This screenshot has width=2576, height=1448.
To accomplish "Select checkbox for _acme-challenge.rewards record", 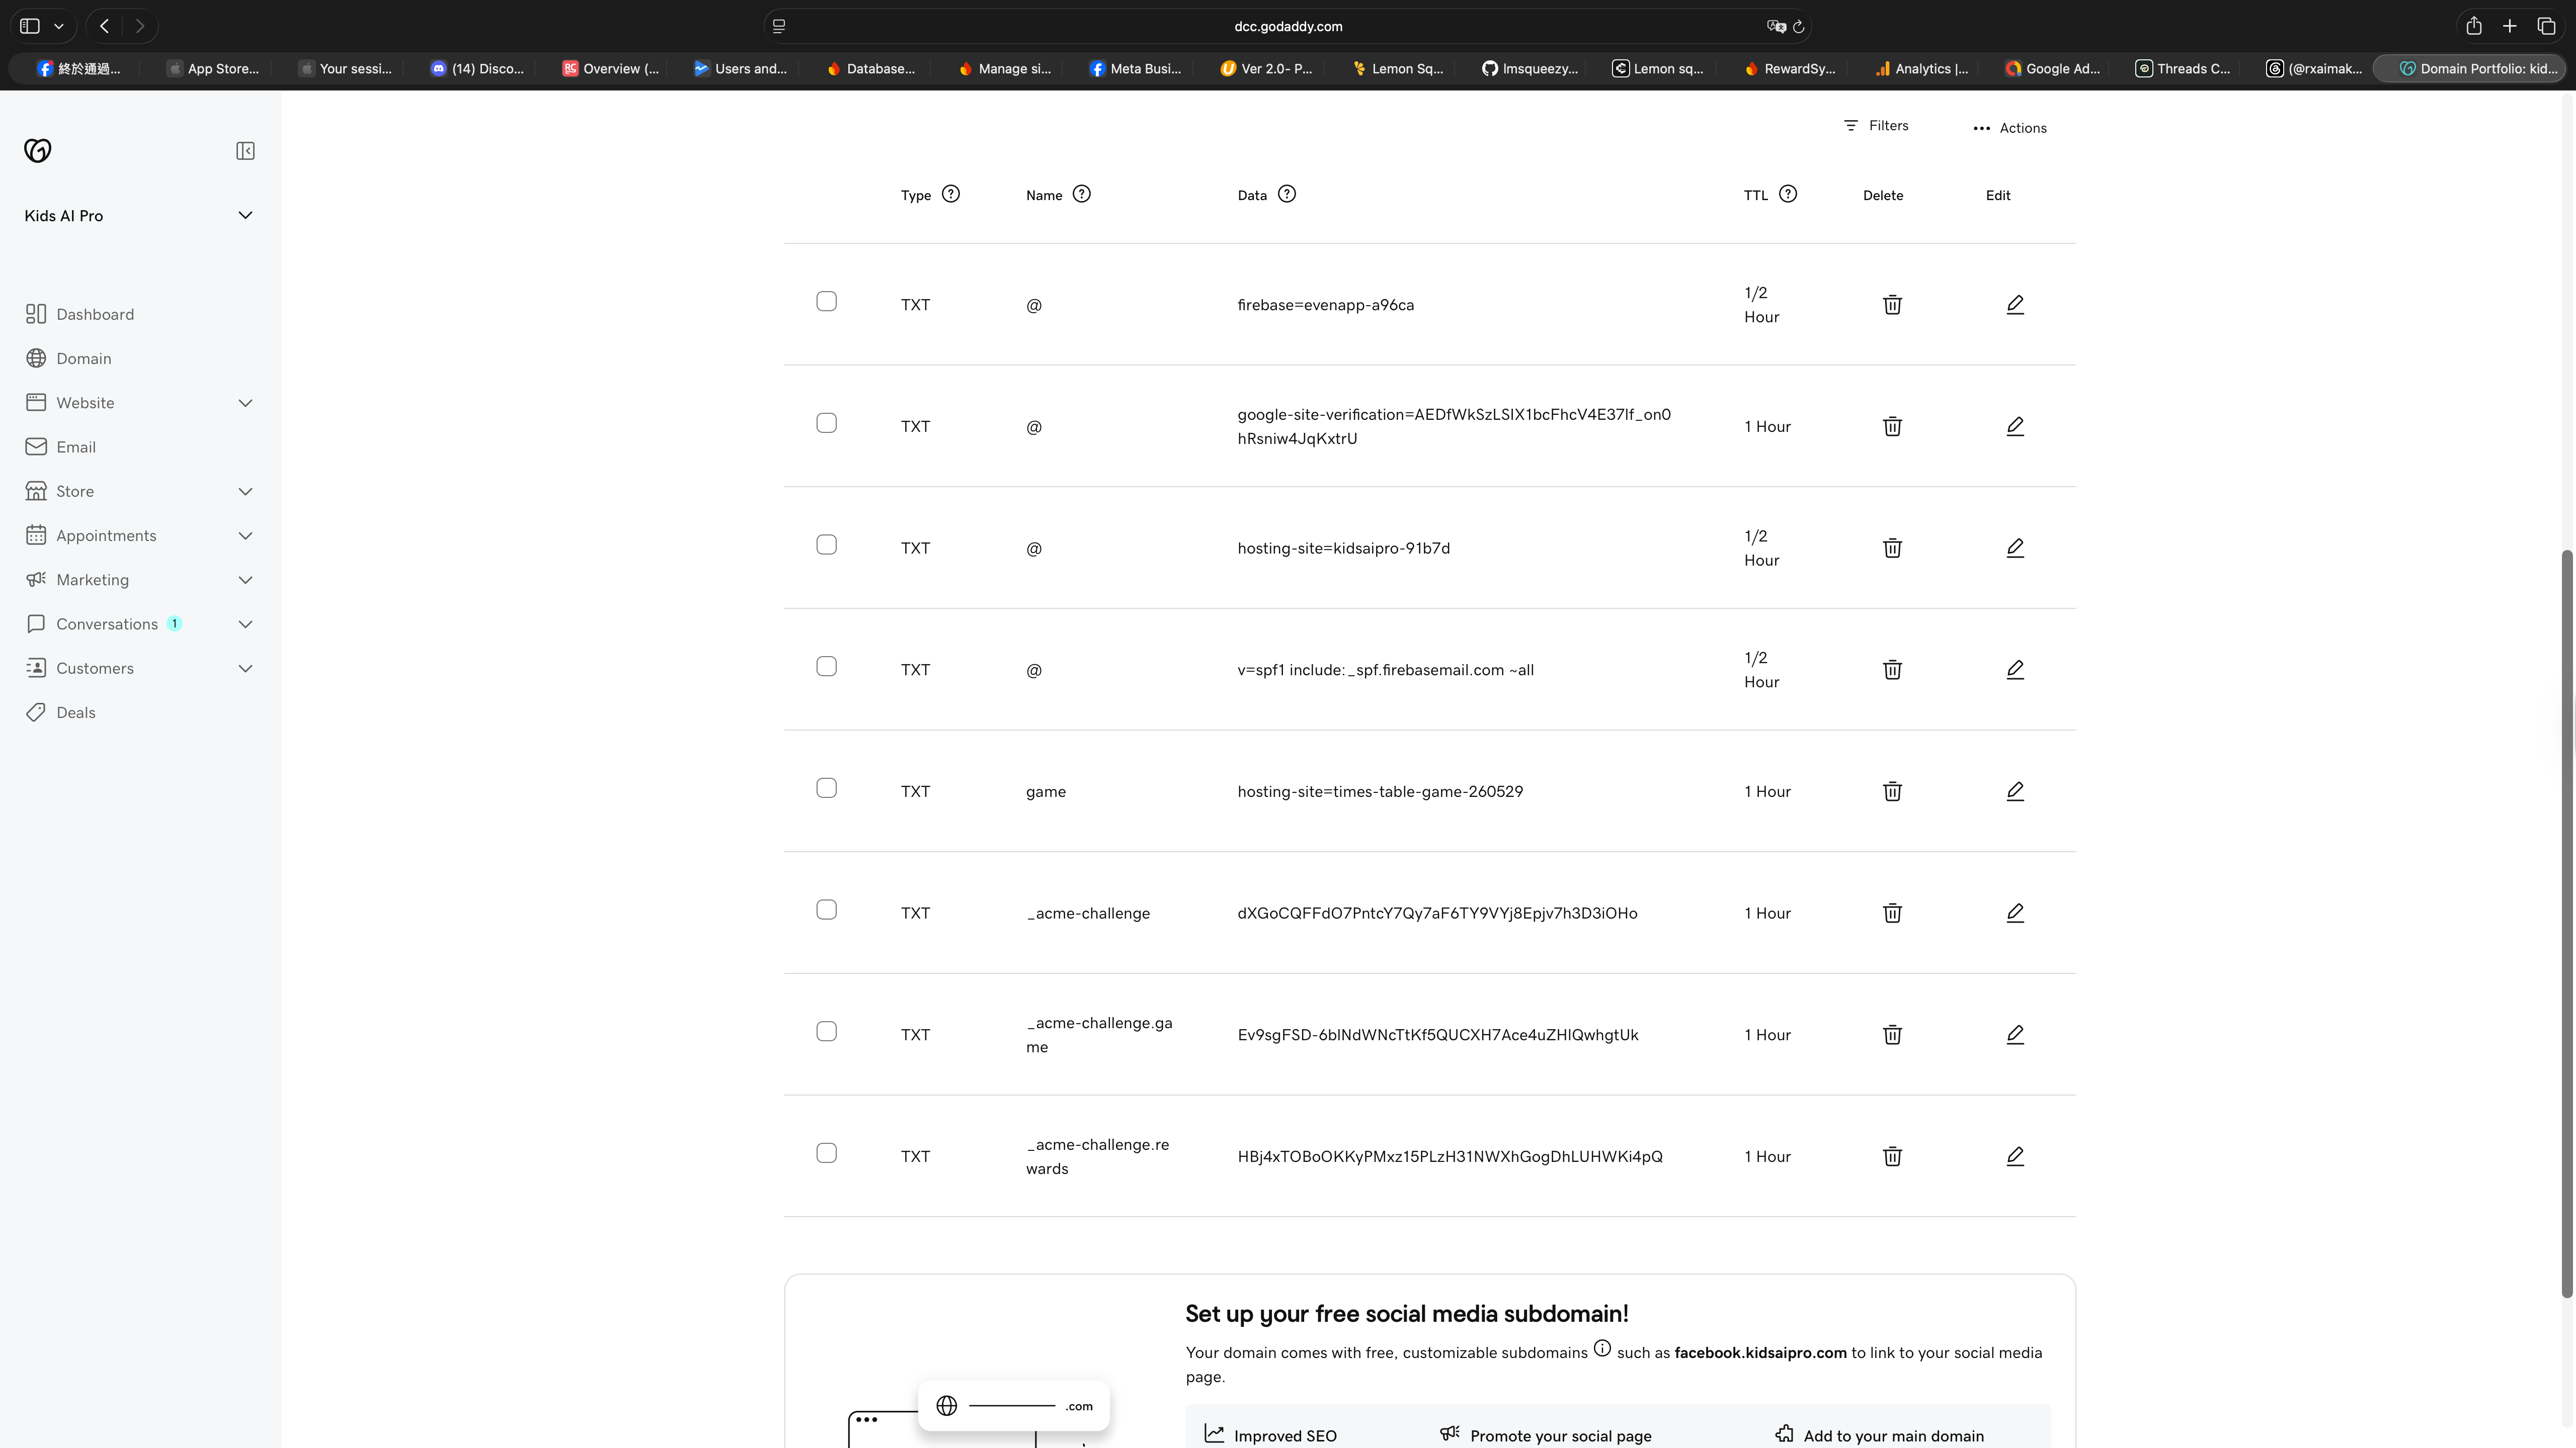I will pos(826,1153).
